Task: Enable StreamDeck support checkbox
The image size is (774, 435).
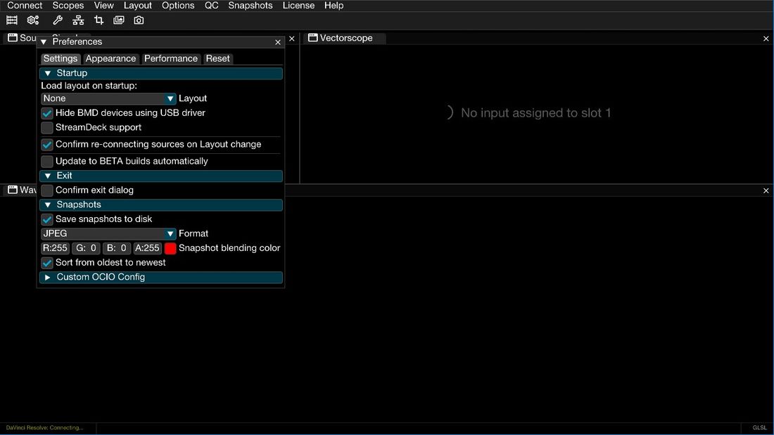Action: 47,127
